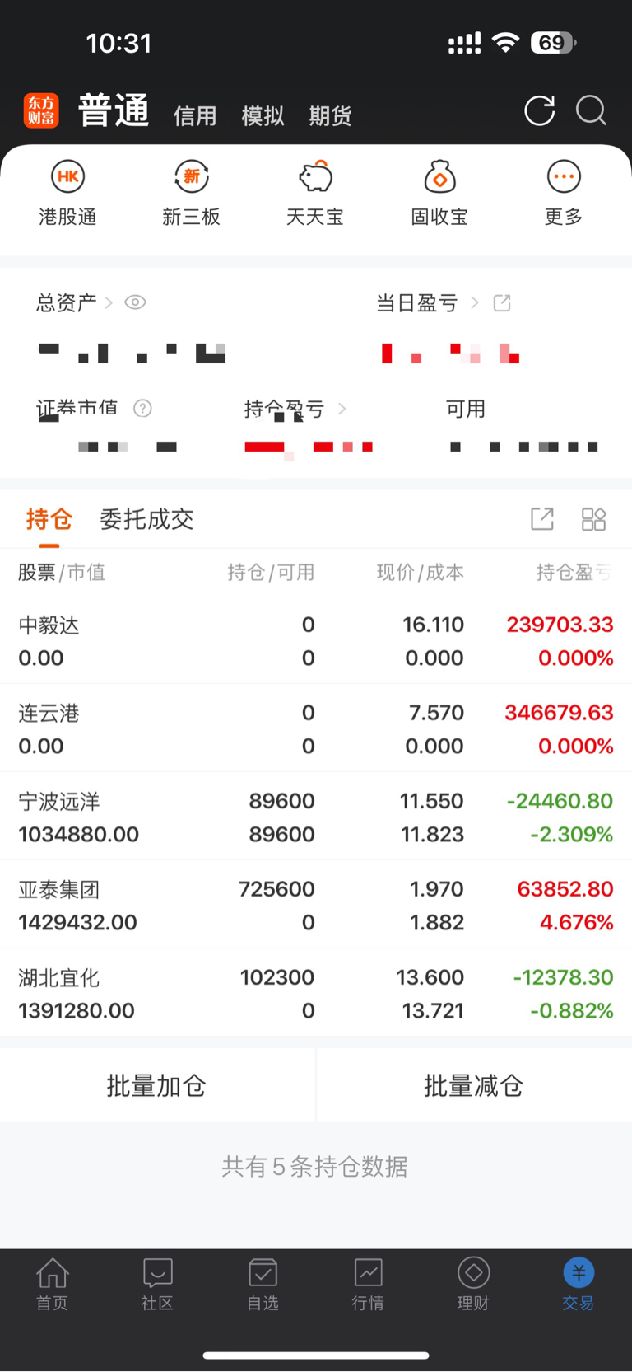Screen dimensions: 632x1372
Task: Open 连云港 holding row
Action: tap(316, 728)
